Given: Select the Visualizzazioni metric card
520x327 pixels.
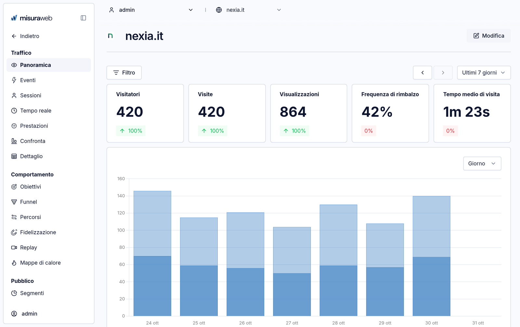Looking at the screenshot, I should tap(309, 113).
